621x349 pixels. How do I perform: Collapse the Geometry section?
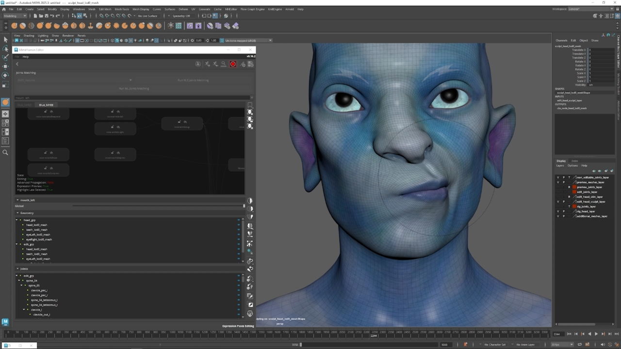(17, 213)
